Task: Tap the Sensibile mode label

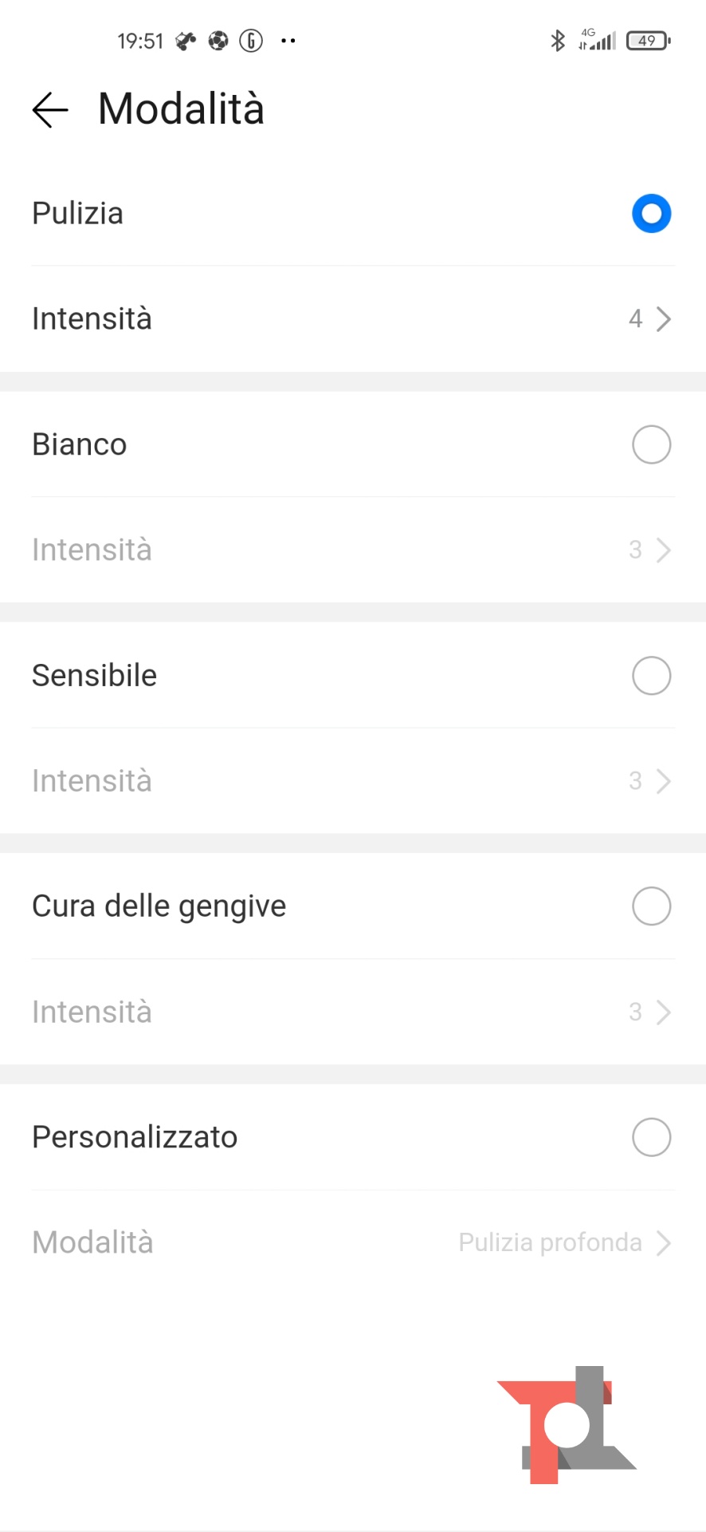Action: click(x=95, y=676)
